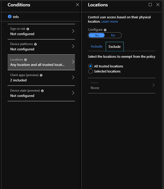Switch to the Exclude tab

click(115, 47)
